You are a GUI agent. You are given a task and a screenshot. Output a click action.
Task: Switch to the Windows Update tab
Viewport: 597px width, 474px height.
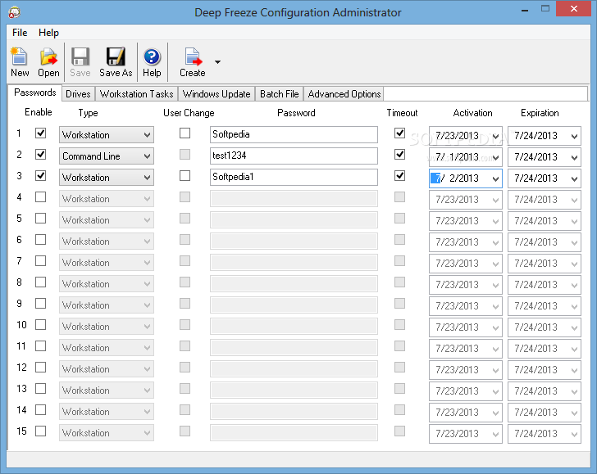216,94
